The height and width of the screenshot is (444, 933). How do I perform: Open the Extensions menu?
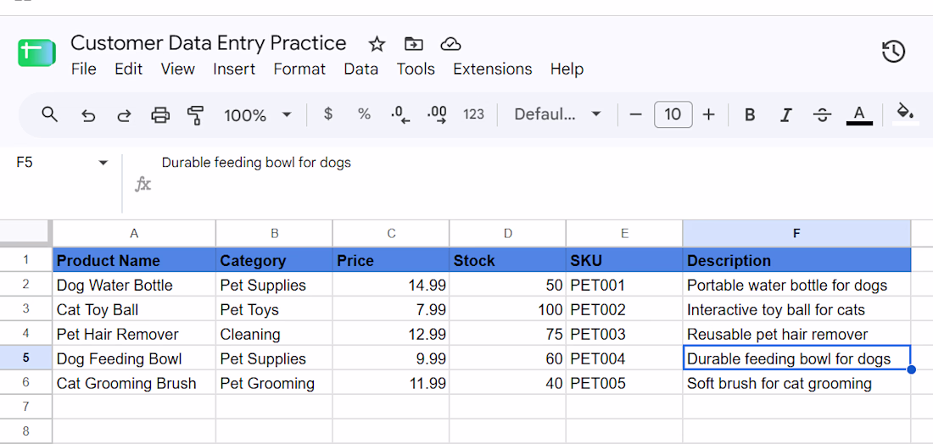(493, 69)
